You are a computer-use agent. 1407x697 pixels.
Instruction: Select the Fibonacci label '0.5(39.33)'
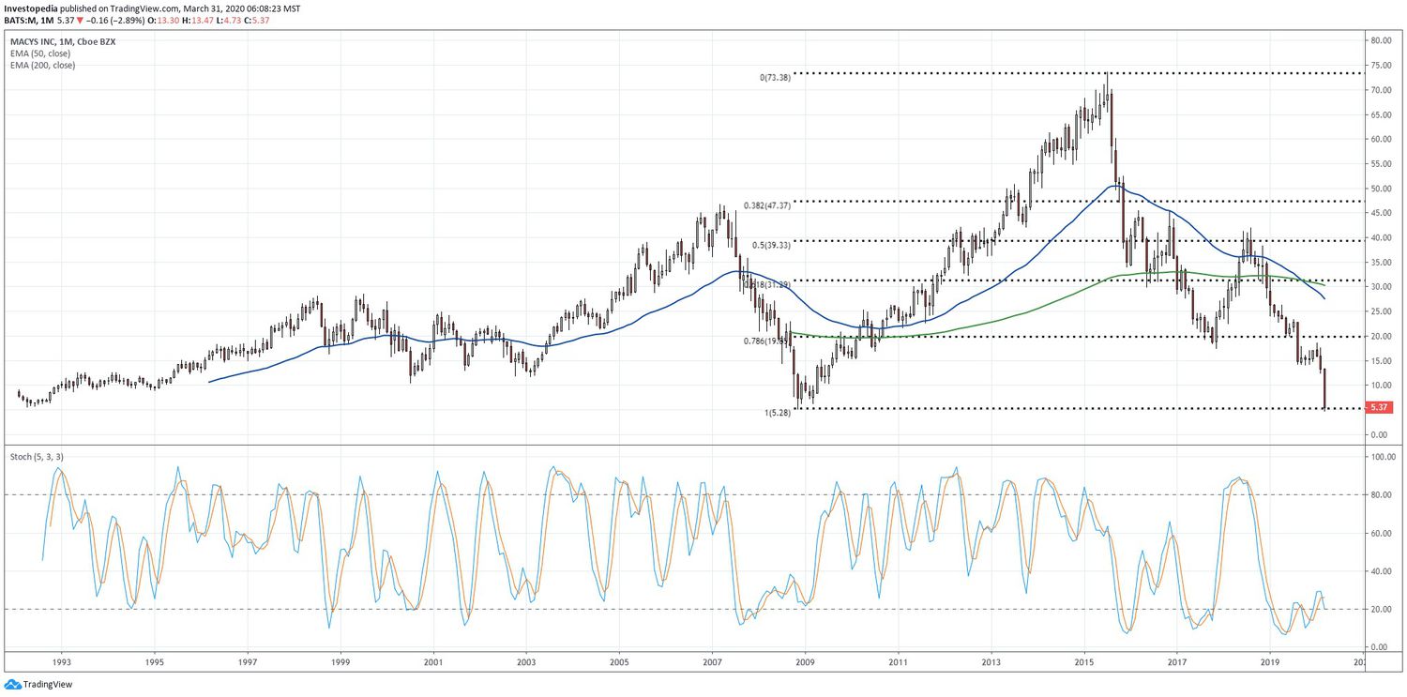771,245
